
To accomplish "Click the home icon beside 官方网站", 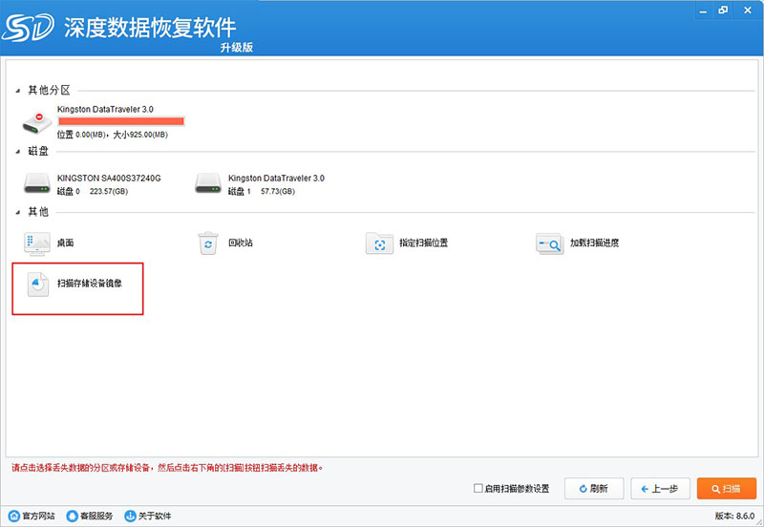I will point(14,516).
